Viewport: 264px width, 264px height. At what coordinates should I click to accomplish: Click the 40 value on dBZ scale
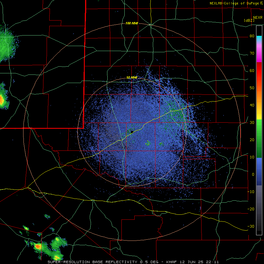point(252,105)
